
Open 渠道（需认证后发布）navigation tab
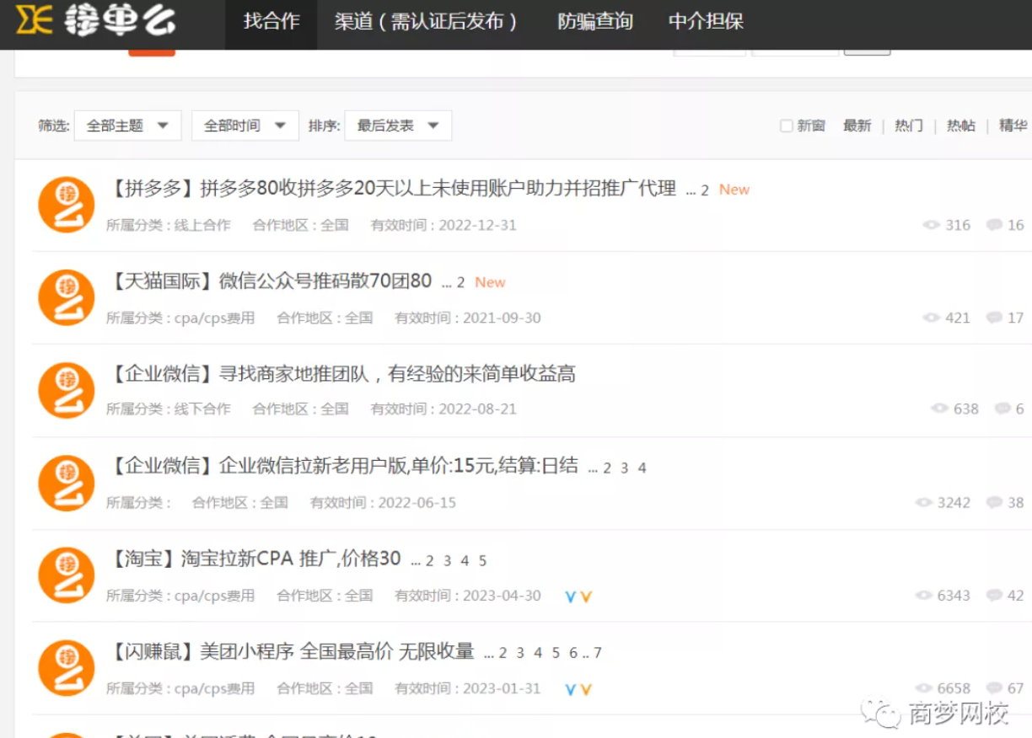pos(426,22)
